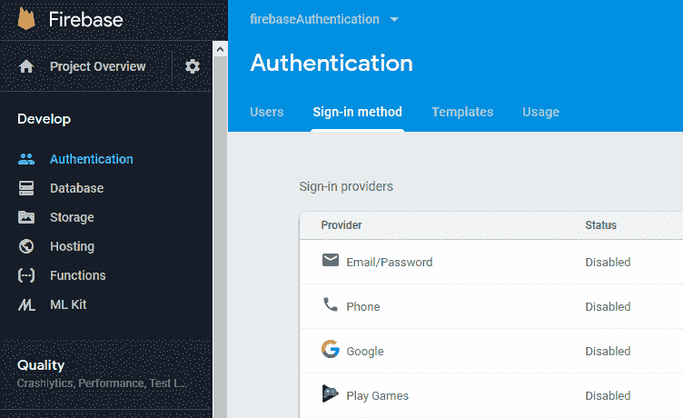Click the Storage image icon in sidebar
Viewport: 683px width, 418px height.
(26, 217)
